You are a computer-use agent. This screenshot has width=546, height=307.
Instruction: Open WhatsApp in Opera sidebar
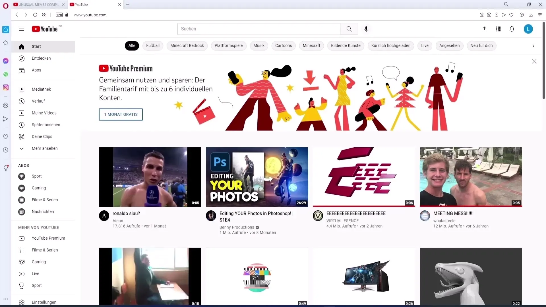pos(5,74)
